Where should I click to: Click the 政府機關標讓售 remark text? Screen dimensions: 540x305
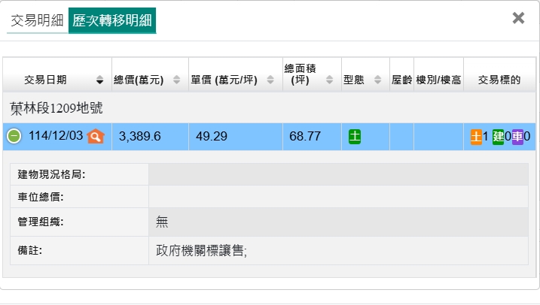coord(201,250)
